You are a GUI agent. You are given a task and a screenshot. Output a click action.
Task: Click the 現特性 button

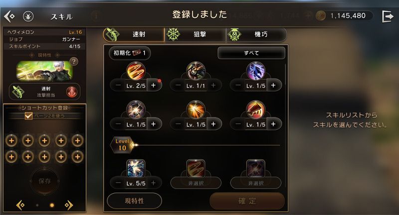point(134,201)
